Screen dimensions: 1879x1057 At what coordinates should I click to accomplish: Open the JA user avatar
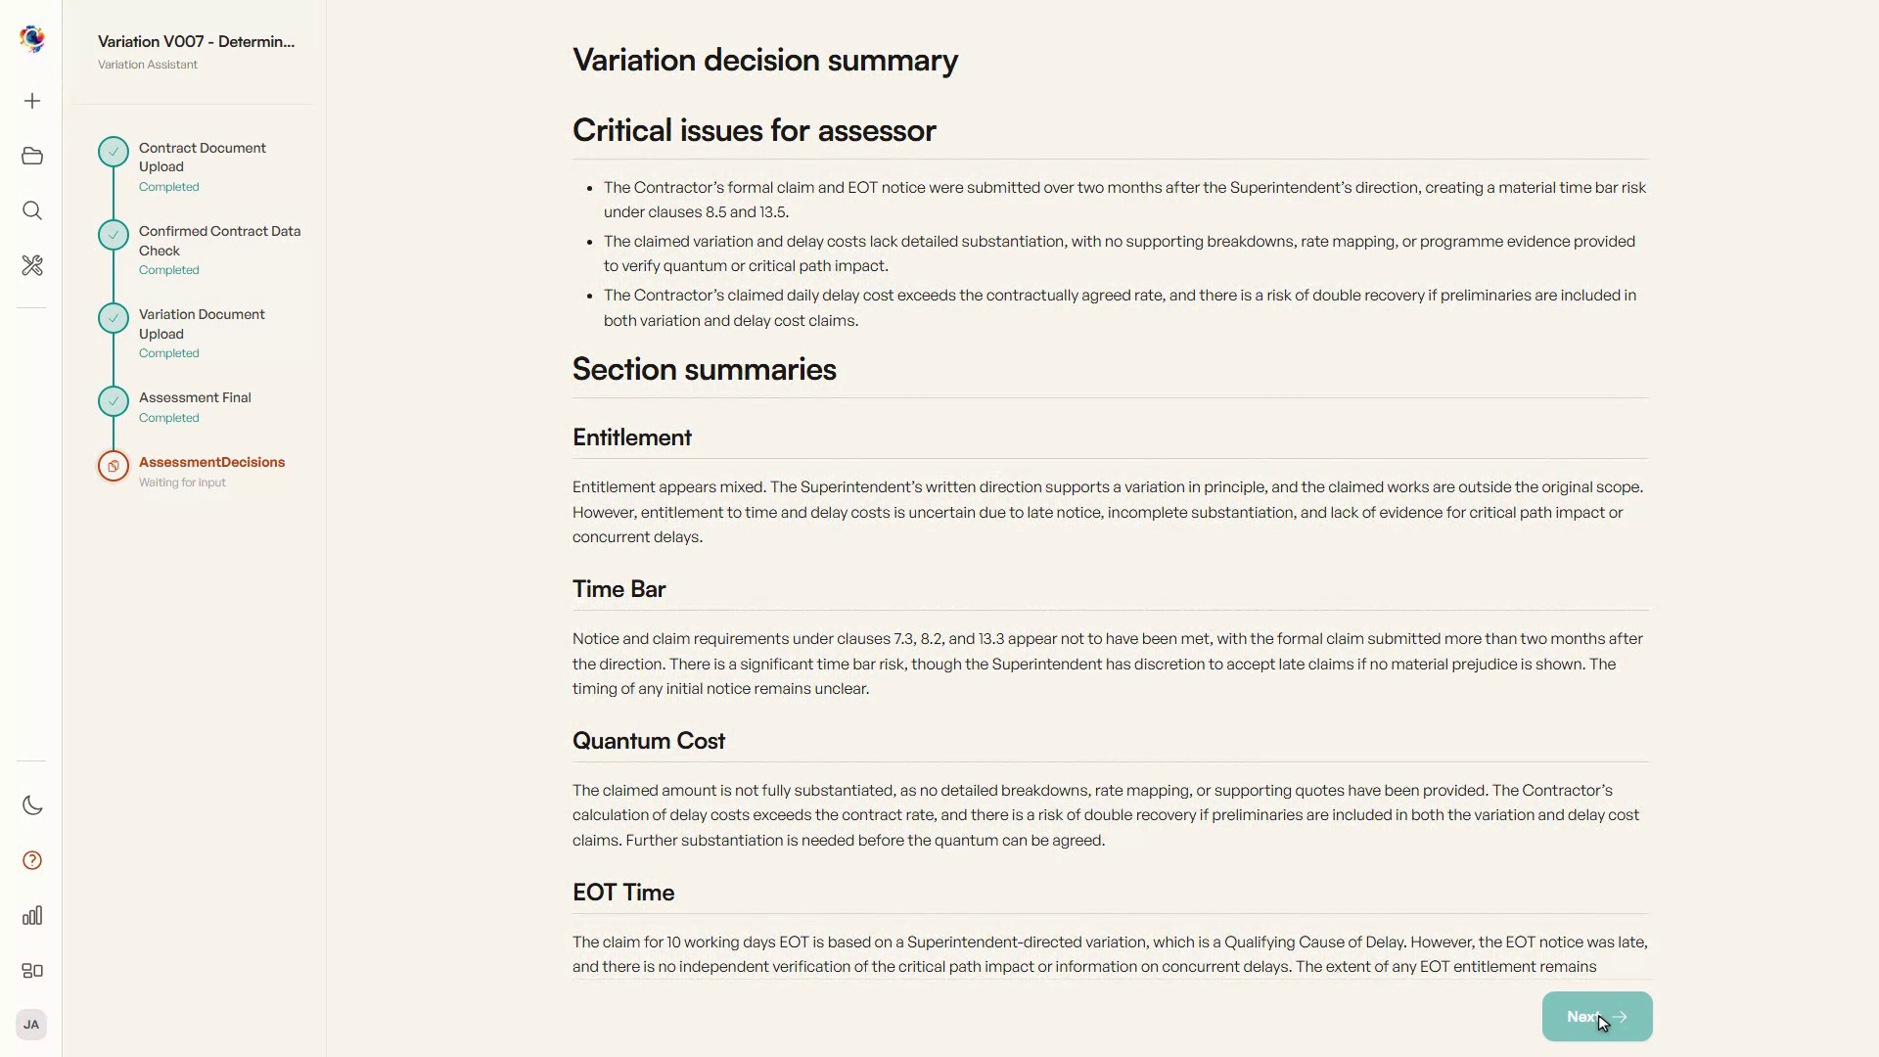(x=31, y=1025)
